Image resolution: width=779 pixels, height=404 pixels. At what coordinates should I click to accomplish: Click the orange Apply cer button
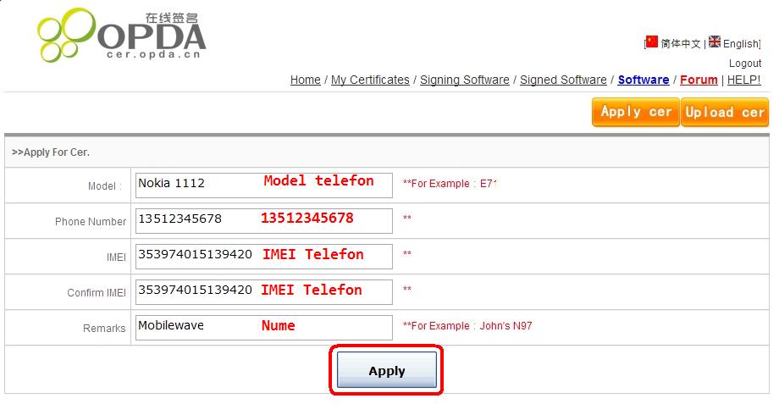(635, 112)
